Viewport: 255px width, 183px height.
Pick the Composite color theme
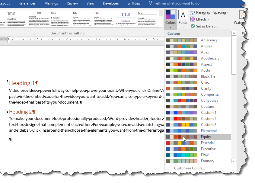pyautogui.click(x=198, y=95)
